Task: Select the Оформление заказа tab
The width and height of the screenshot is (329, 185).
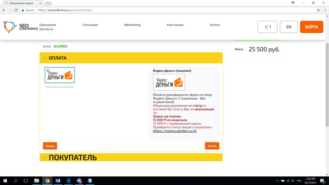Action: pos(23,3)
